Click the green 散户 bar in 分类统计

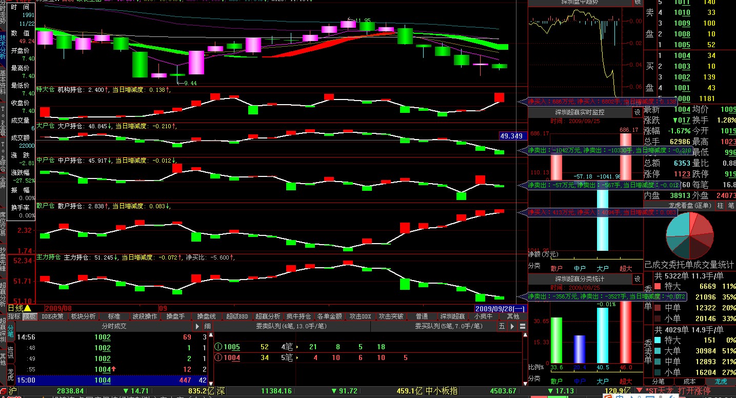556,340
